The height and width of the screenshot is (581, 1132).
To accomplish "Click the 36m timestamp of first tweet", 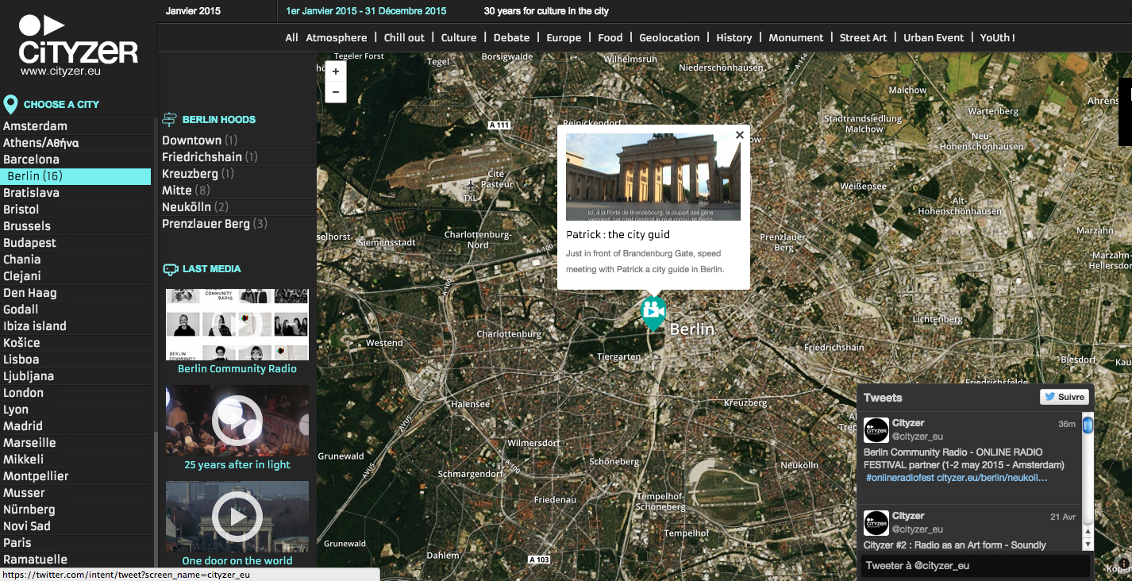I will coord(1067,424).
